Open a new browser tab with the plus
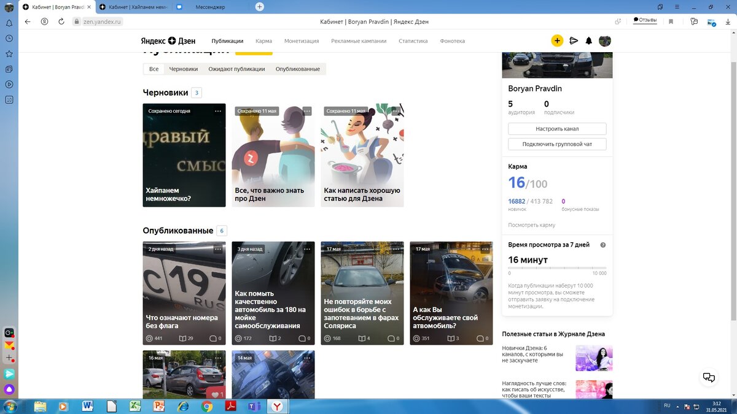This screenshot has height=414, width=737. (259, 7)
